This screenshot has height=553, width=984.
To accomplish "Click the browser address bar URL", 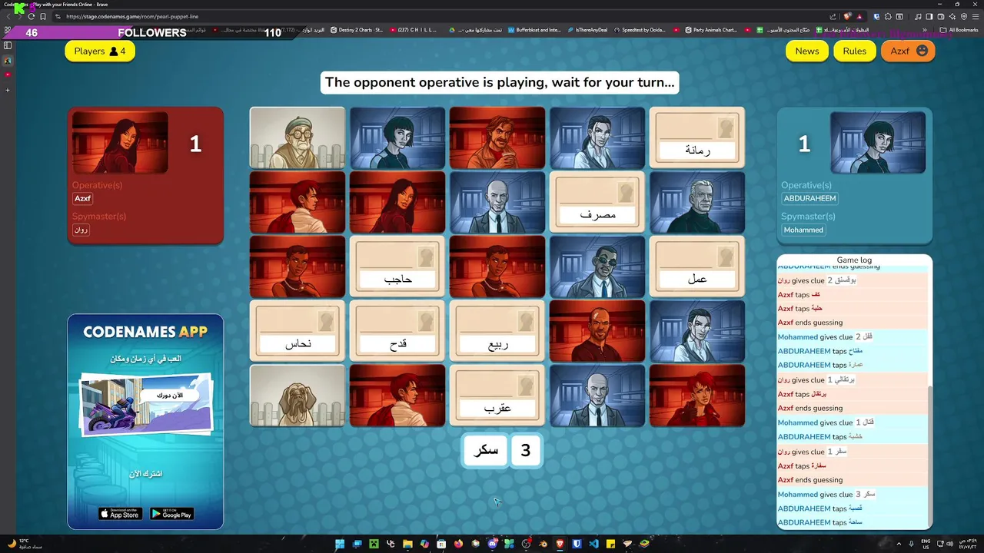I will coord(132,16).
